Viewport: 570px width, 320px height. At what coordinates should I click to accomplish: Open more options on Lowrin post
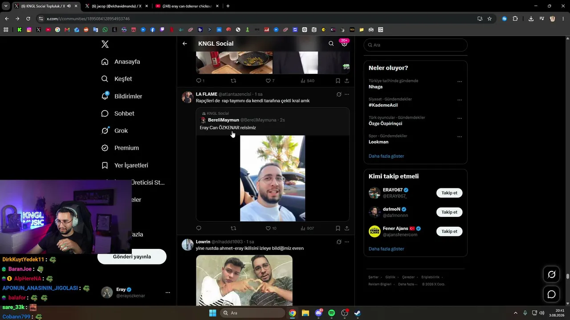(347, 242)
